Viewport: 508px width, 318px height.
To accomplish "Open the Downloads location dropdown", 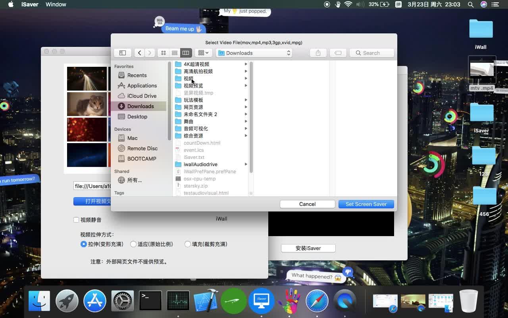I will (254, 52).
